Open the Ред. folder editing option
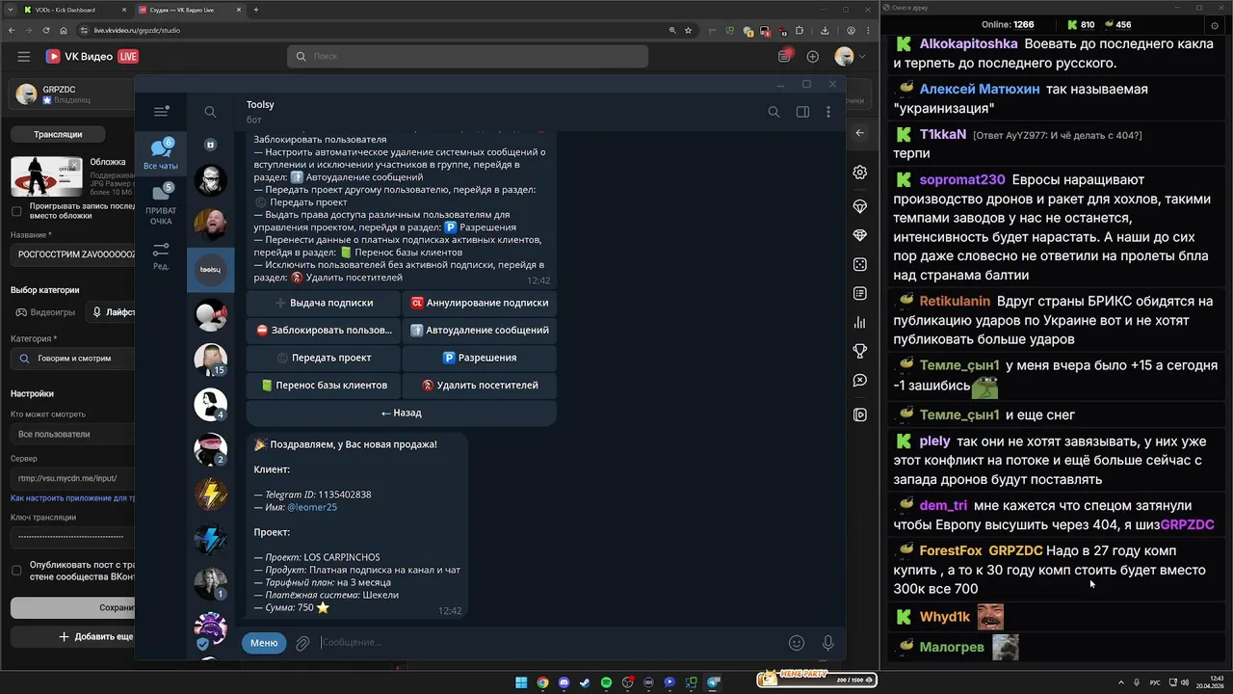The height and width of the screenshot is (694, 1233). point(161,255)
